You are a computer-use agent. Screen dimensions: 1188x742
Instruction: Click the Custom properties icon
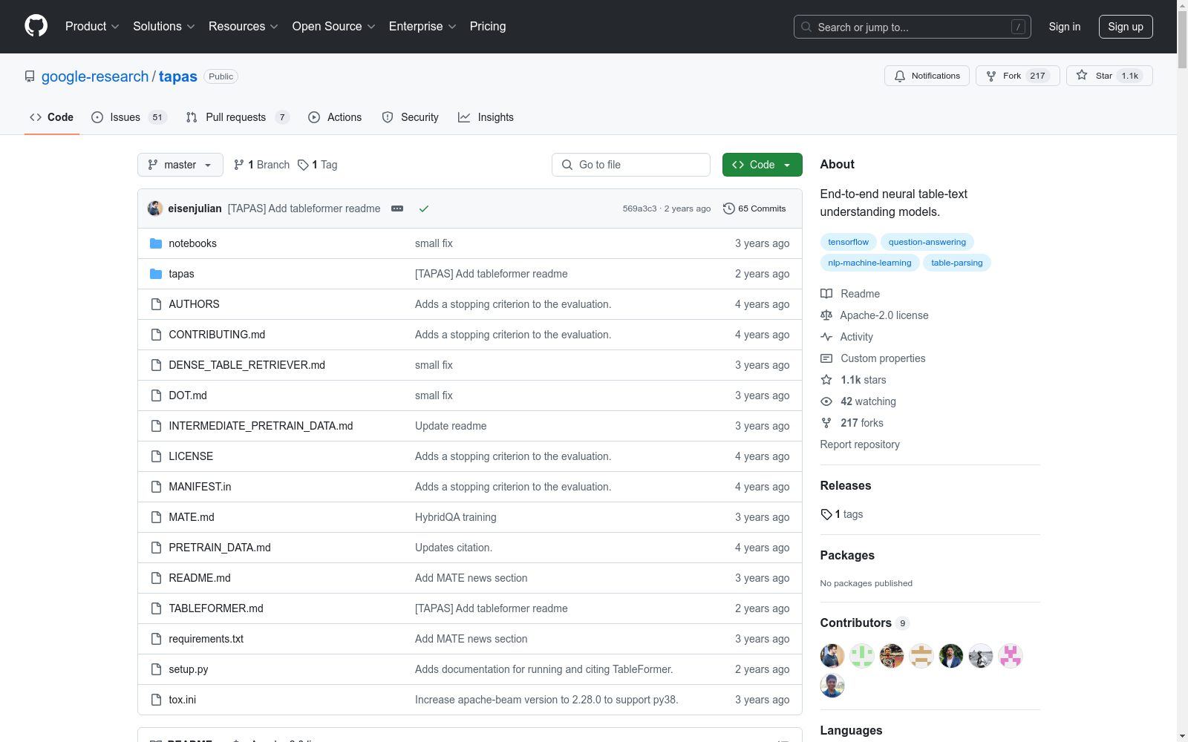point(826,358)
